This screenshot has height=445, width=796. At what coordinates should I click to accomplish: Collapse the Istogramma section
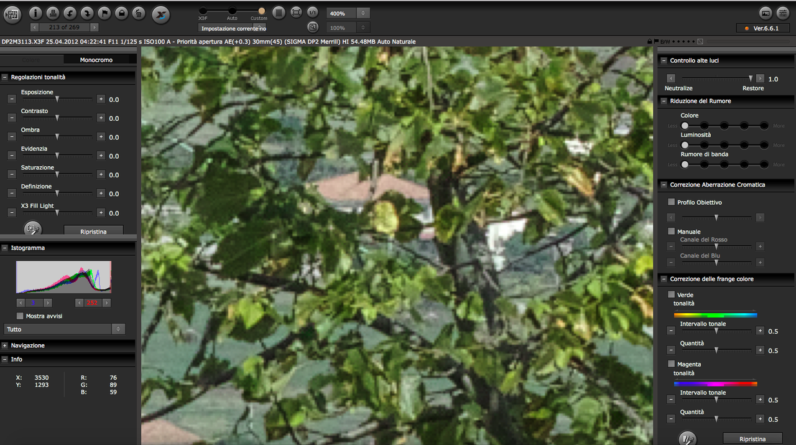click(x=5, y=248)
